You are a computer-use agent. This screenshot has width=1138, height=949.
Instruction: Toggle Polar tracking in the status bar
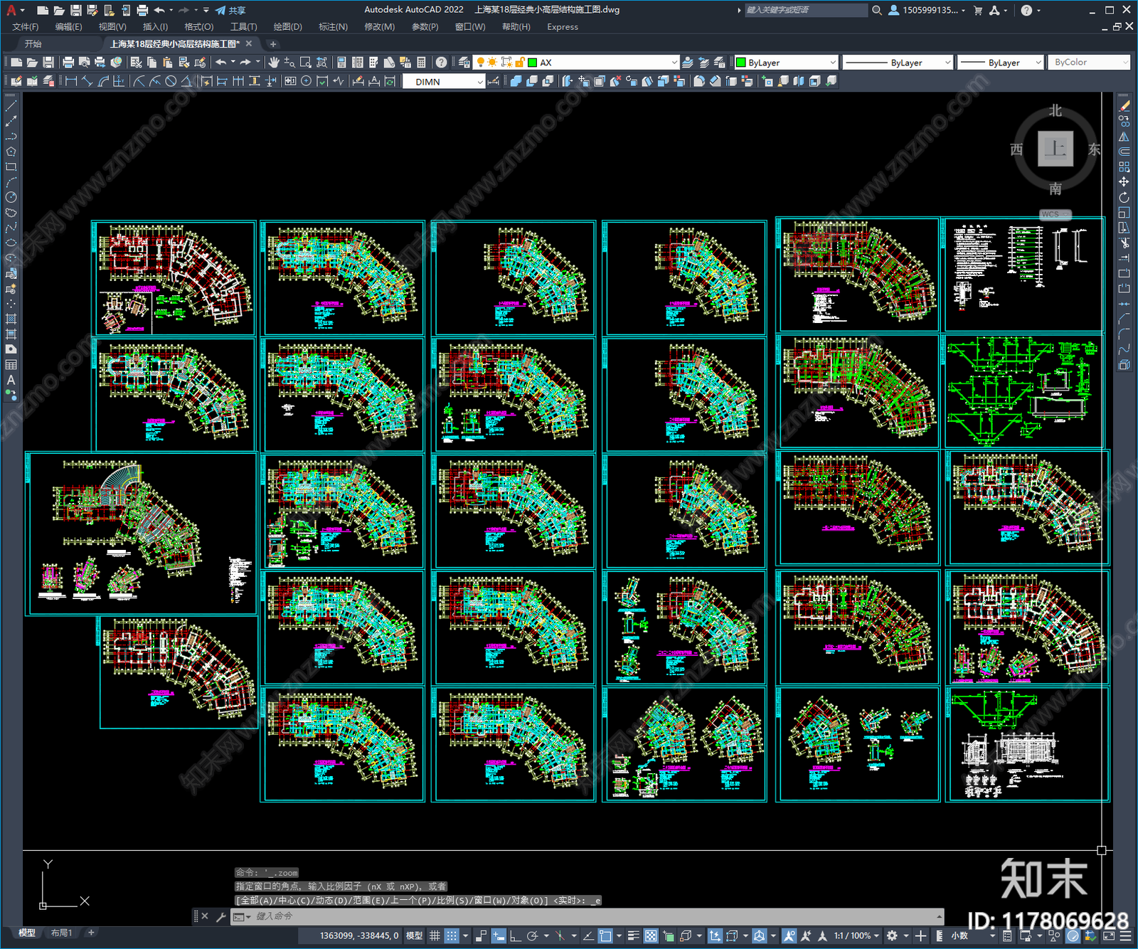[532, 935]
